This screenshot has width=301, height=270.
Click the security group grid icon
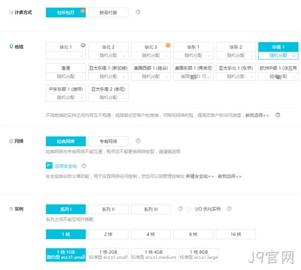click(49, 166)
